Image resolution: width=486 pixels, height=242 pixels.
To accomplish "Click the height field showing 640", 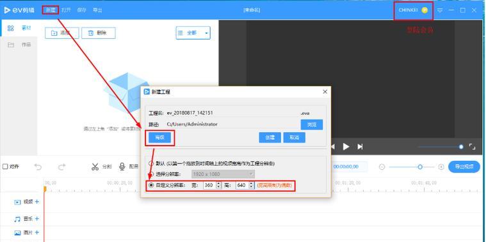I will 243,185.
